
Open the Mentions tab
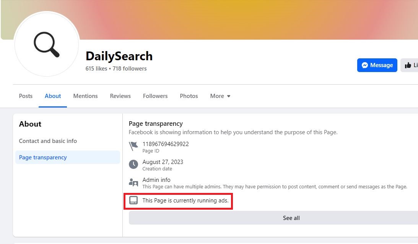85,96
